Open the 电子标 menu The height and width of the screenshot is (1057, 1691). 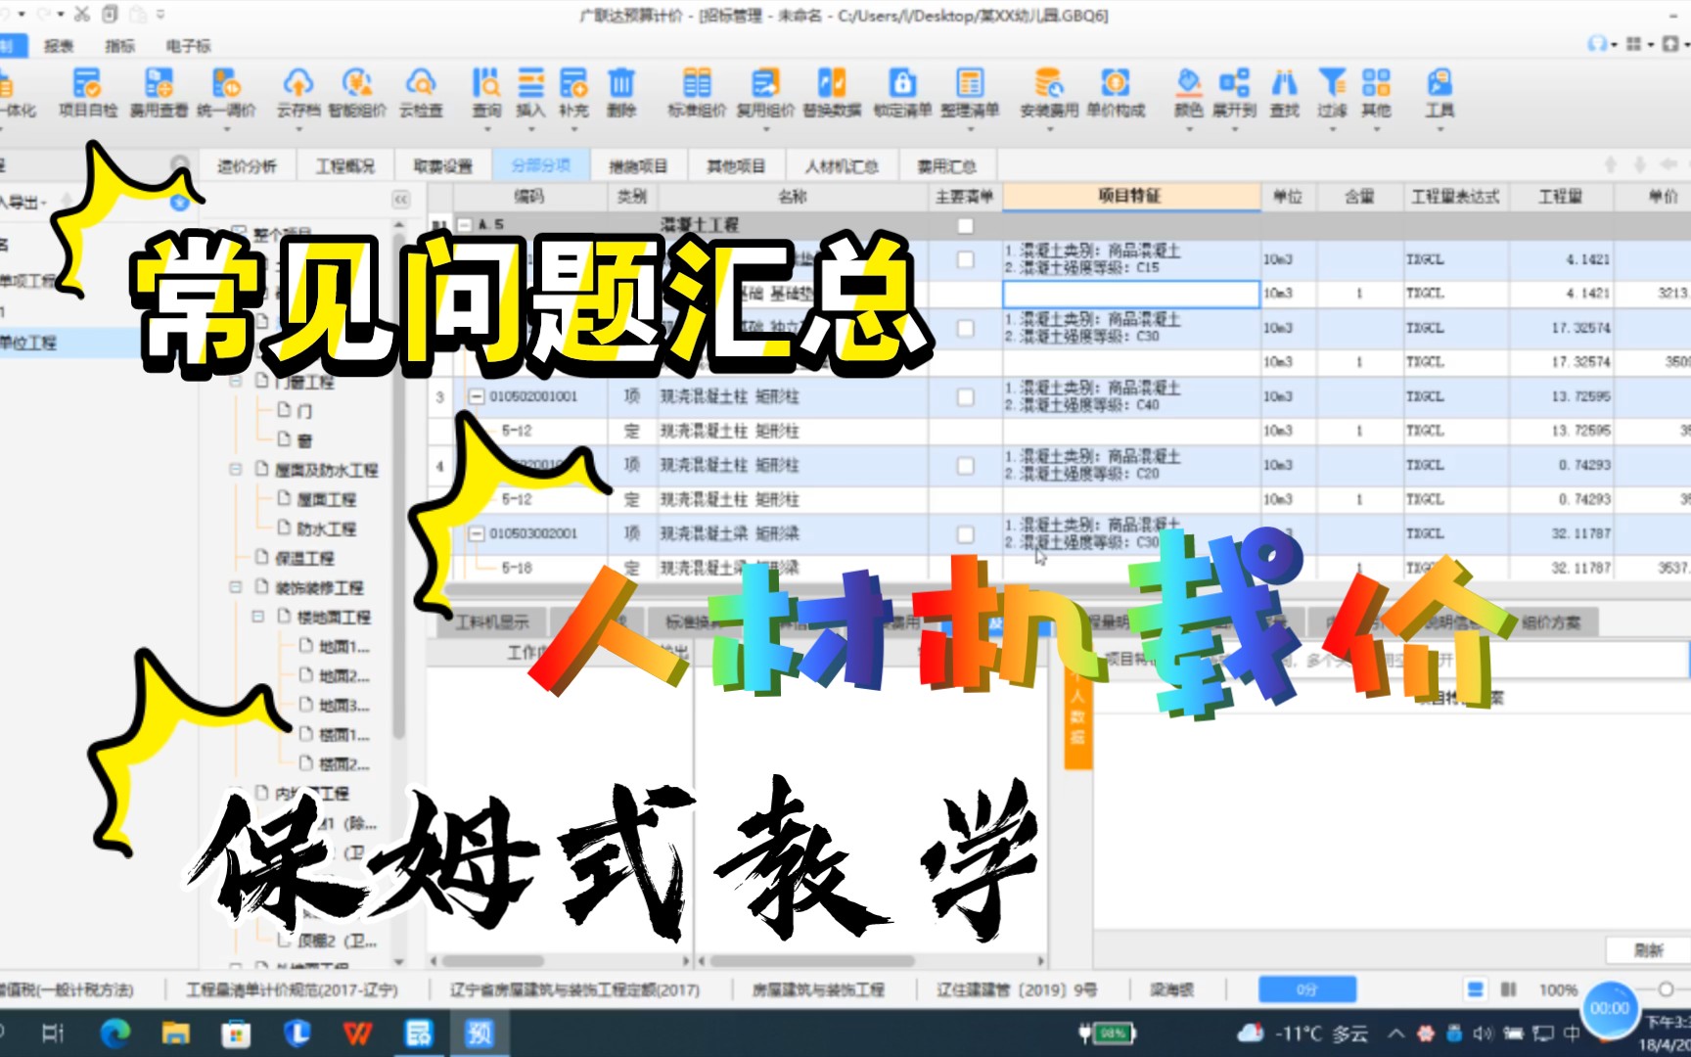[x=188, y=46]
